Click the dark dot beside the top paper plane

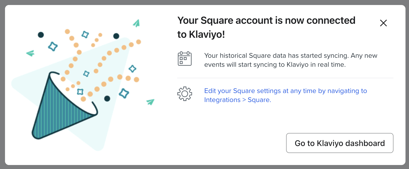pos(116,36)
